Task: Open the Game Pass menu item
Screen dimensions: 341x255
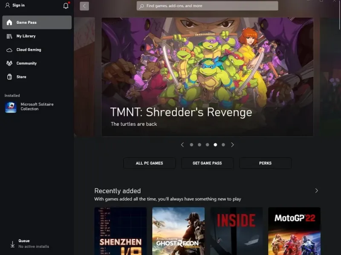Action: click(37, 23)
